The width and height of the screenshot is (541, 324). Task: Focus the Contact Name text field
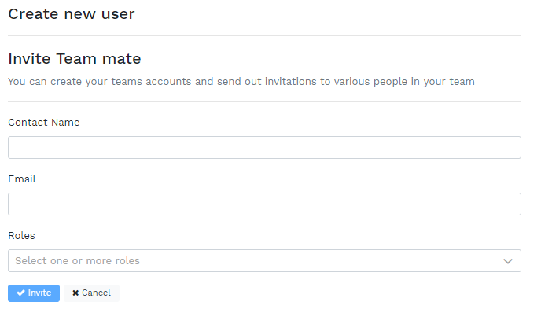264,148
